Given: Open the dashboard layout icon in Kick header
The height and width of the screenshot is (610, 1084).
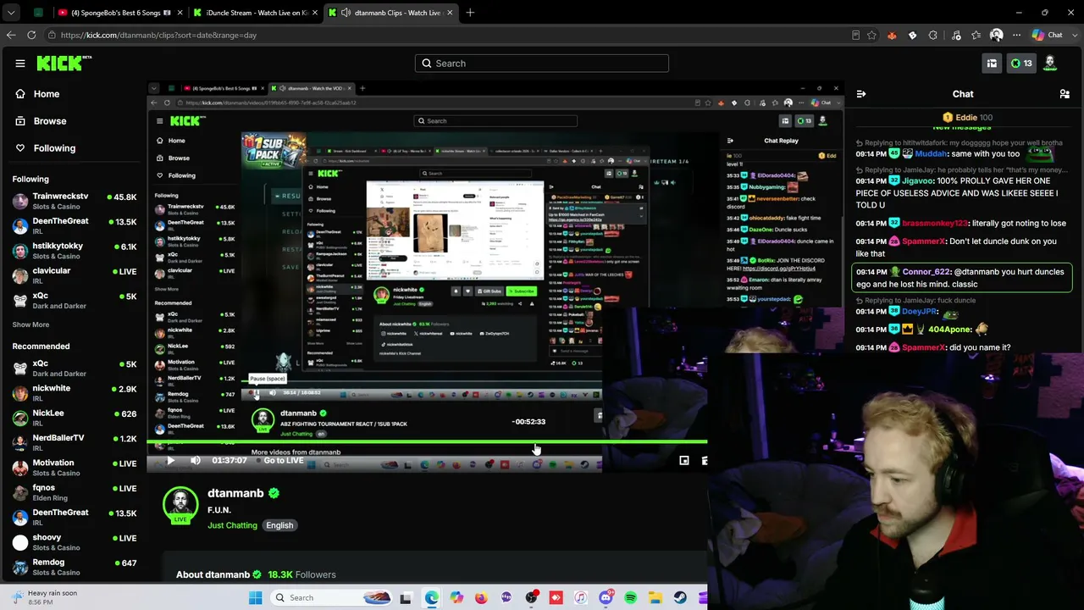Looking at the screenshot, I should pos(992,64).
